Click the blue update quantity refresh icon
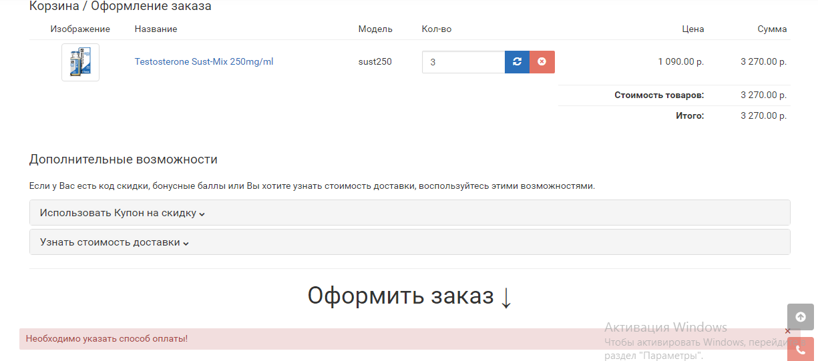The width and height of the screenshot is (818, 361). (517, 62)
